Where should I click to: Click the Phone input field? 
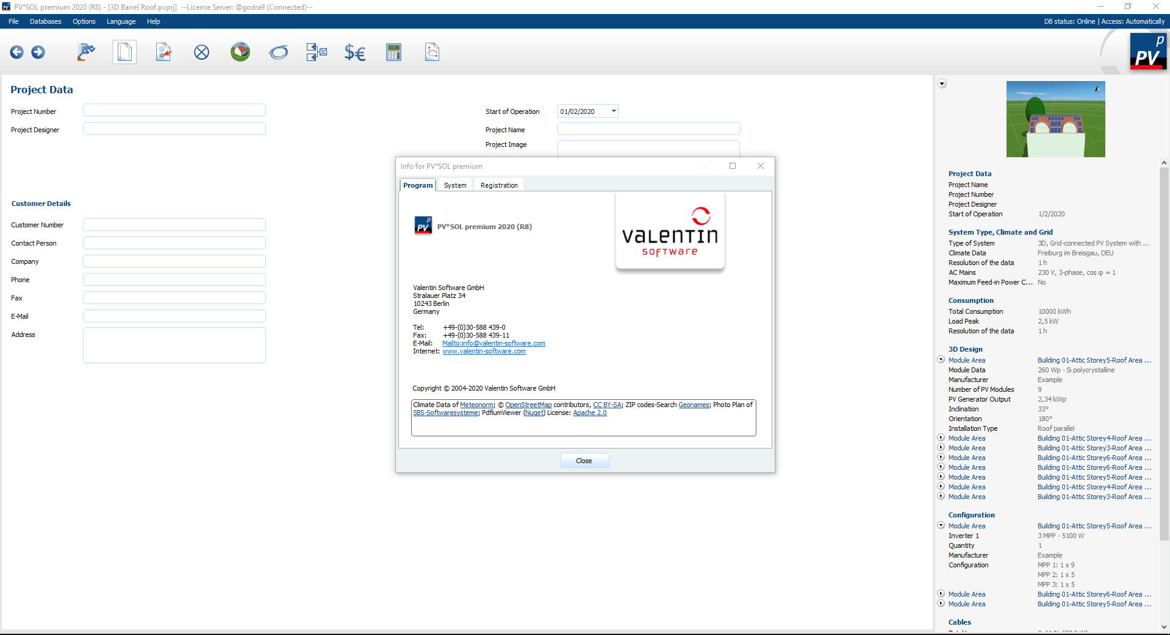tap(174, 280)
